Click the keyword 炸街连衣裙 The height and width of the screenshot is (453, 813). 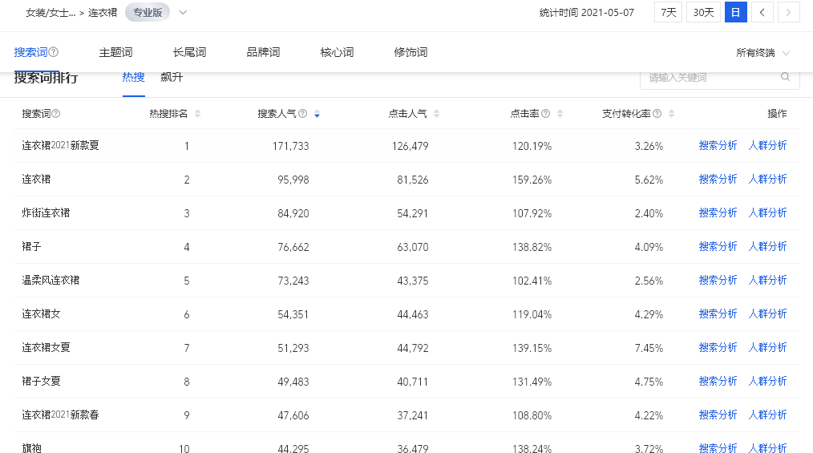46,213
